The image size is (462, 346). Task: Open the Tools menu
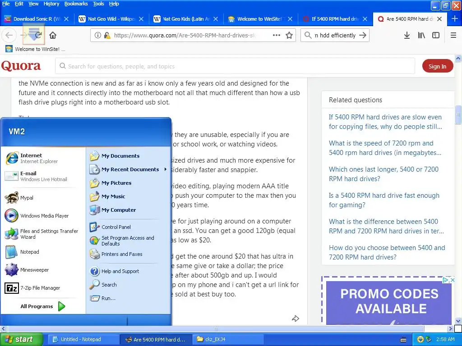coord(98,4)
